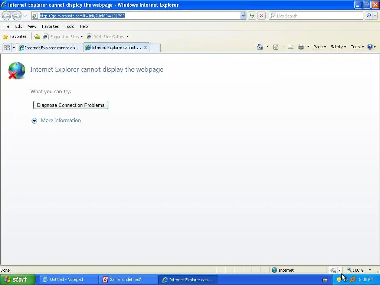Click the RSS Feeds icon
The image size is (380, 285).
pos(276,47)
